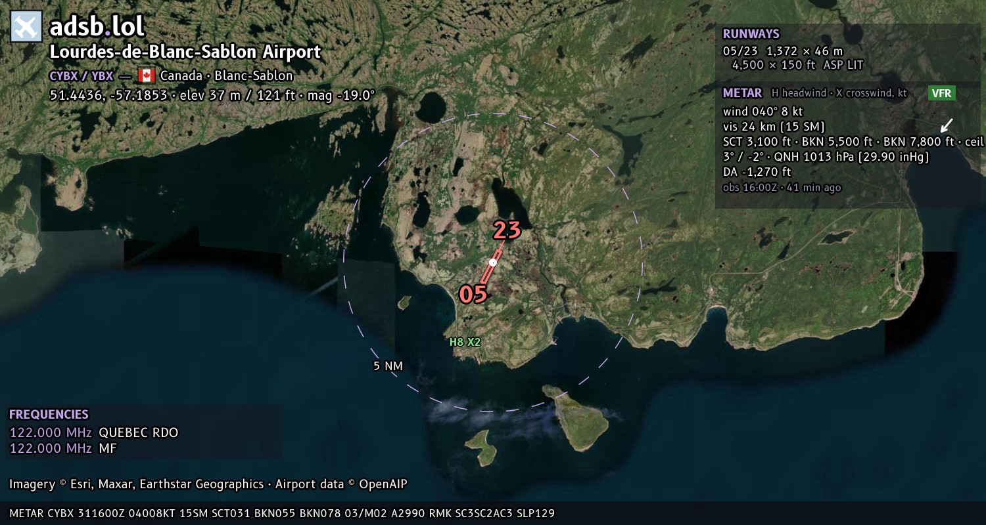Click the CYBX / YBX airport code

[82, 75]
